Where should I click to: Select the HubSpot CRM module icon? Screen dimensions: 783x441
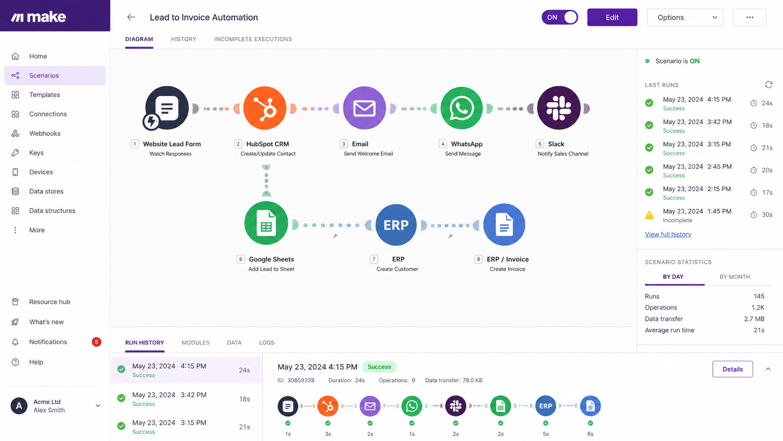pyautogui.click(x=265, y=108)
